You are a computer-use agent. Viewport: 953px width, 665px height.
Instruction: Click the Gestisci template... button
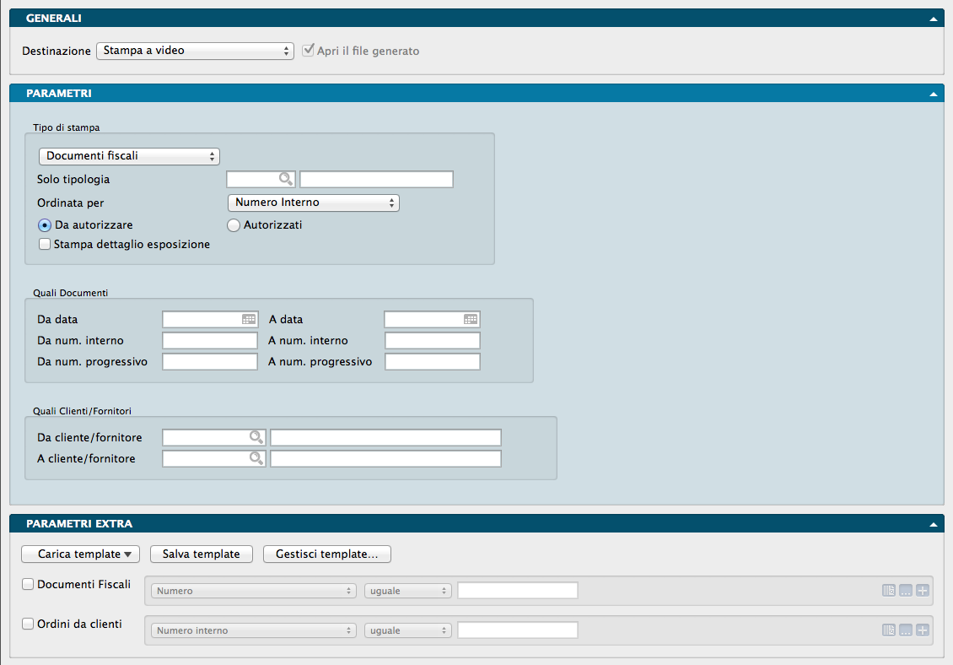pos(327,554)
